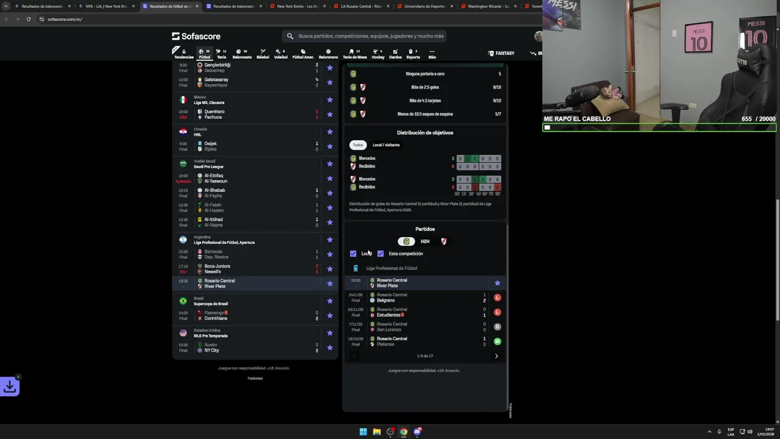
Task: Open Rosario Central vs Estudiantes match
Action: click(x=425, y=312)
